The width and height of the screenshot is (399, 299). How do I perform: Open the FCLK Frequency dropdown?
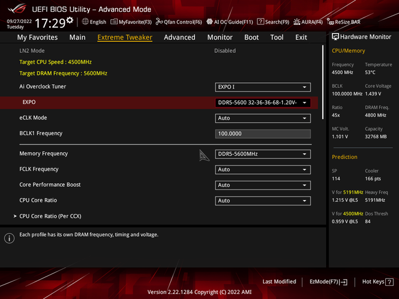coord(262,169)
